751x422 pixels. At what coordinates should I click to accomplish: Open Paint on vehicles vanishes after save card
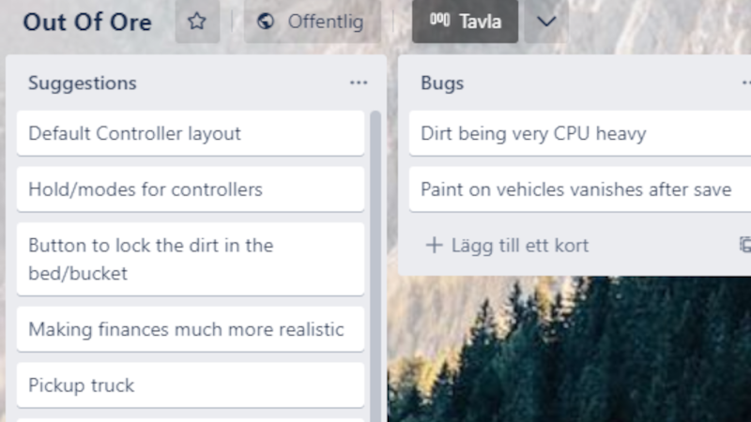pos(577,189)
